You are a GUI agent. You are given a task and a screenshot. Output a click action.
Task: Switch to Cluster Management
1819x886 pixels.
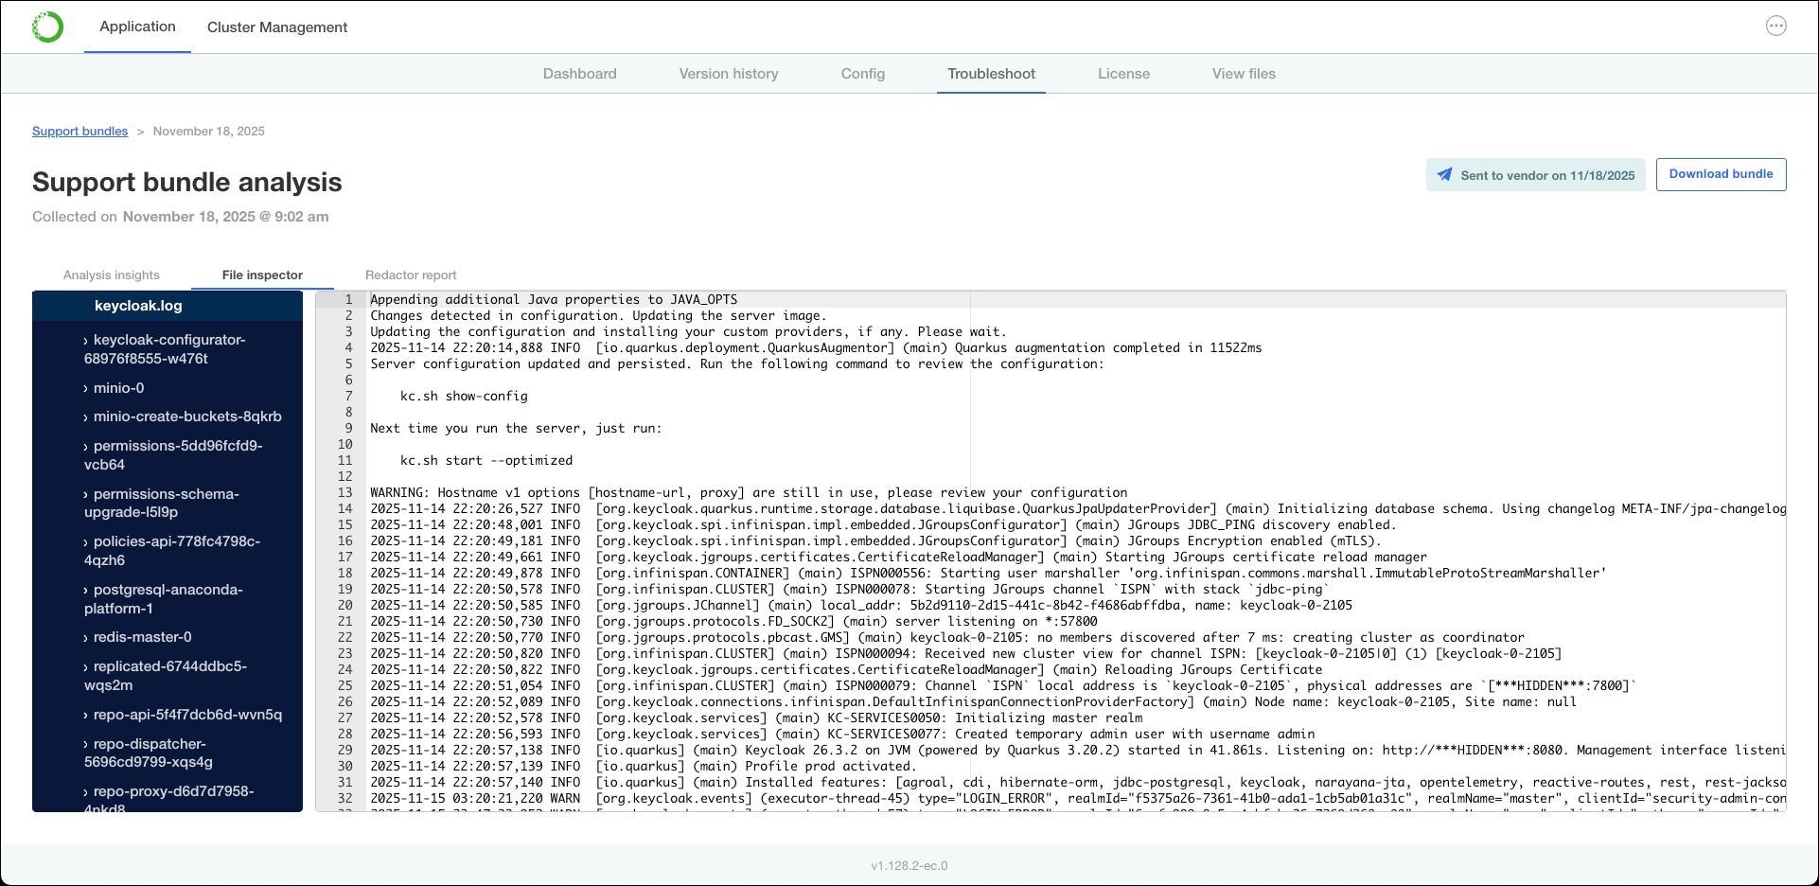tap(276, 27)
